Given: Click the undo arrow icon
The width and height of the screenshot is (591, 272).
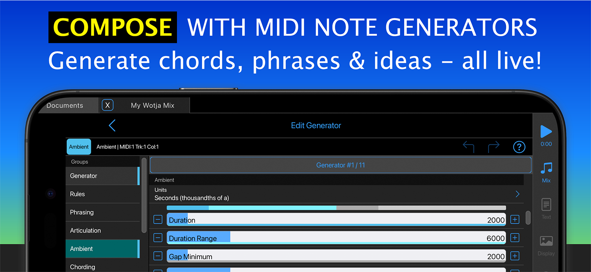Looking at the screenshot, I should pos(468,147).
